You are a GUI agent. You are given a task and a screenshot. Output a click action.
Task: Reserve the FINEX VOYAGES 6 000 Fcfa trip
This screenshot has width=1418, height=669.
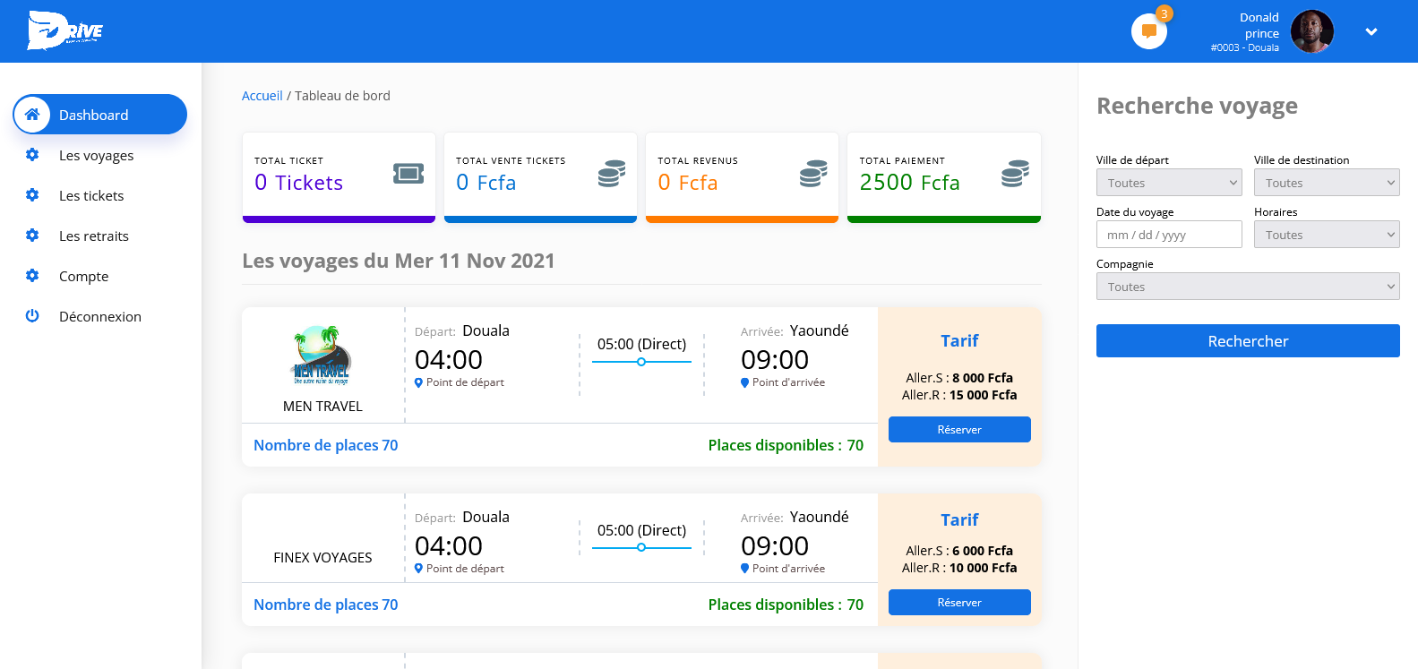tap(959, 602)
